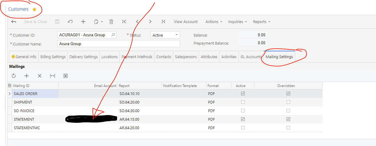Toggle Active checkbox for SALES ORDER
Viewport: 376px width, 146px height.
coord(243,93)
